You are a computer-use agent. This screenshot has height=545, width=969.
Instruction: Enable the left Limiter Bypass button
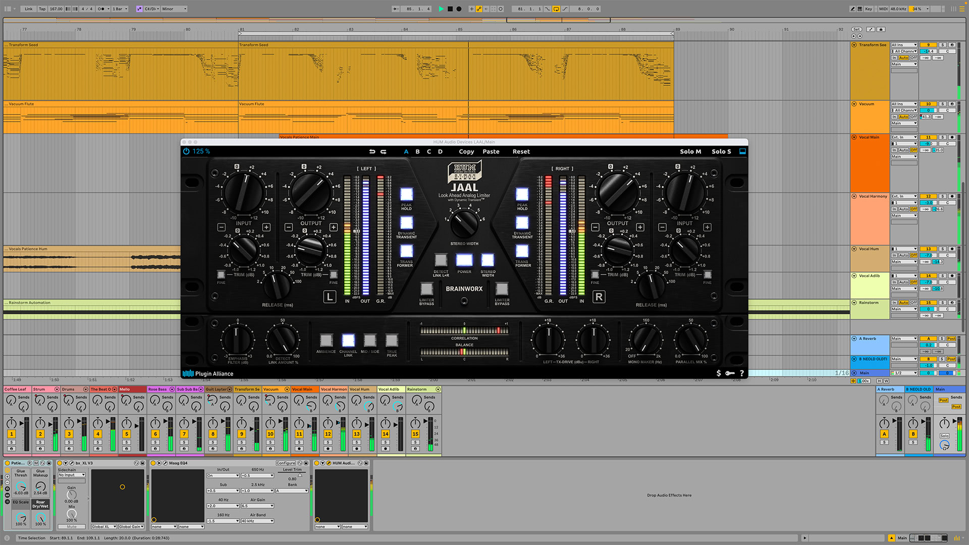(x=426, y=289)
